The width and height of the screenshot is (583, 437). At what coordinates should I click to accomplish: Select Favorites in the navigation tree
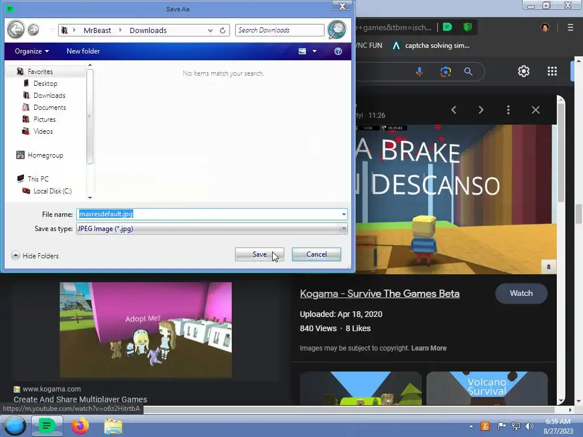[40, 71]
